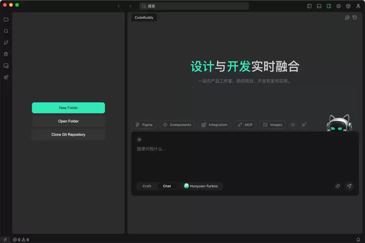Open the Source Control sidebar icon
365x243 pixels.
pos(6,42)
